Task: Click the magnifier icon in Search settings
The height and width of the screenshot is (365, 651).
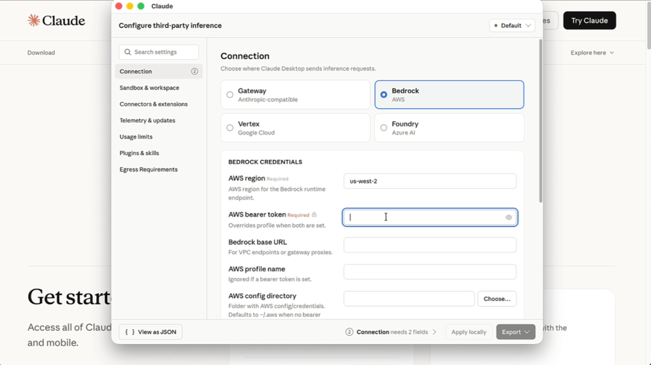Action: (128, 52)
